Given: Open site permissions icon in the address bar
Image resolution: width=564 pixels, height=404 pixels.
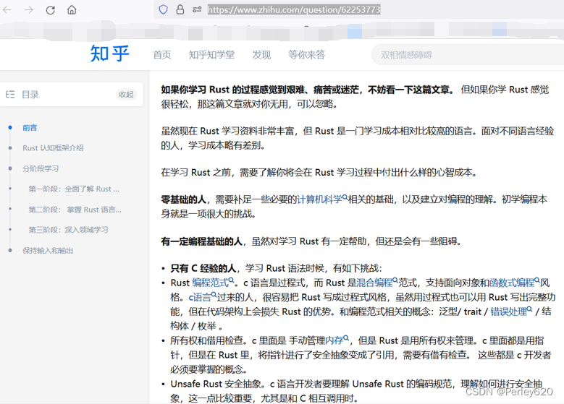Looking at the screenshot, I should 197,9.
